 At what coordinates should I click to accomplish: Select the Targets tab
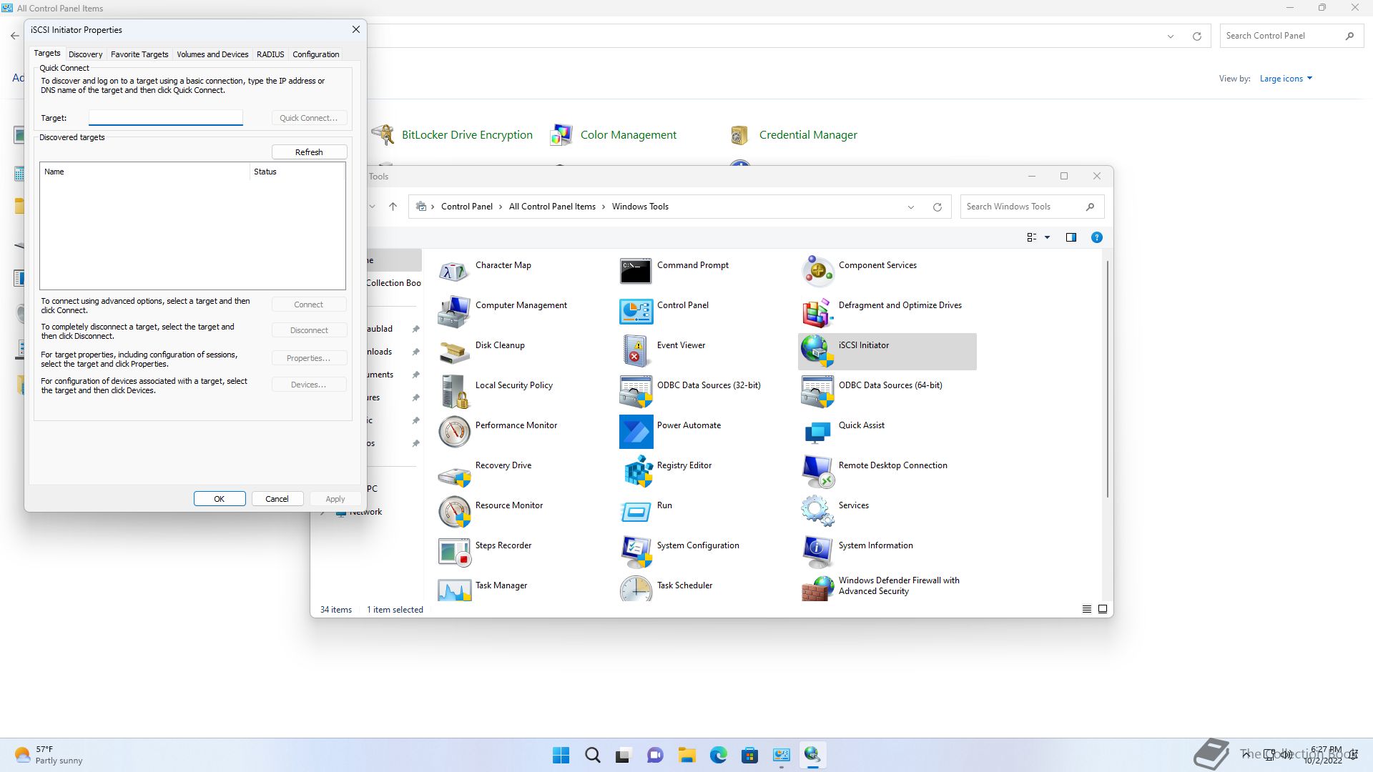point(47,54)
